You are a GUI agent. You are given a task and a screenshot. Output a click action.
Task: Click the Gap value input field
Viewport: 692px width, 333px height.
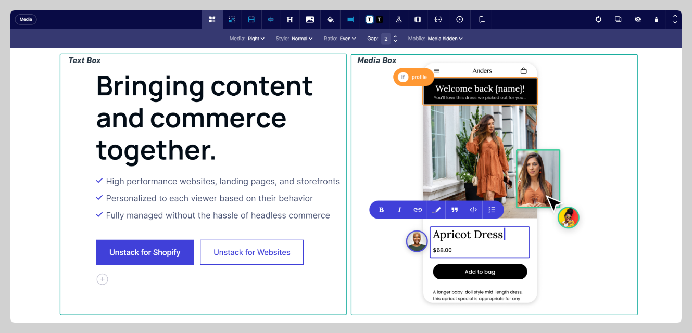(x=386, y=39)
